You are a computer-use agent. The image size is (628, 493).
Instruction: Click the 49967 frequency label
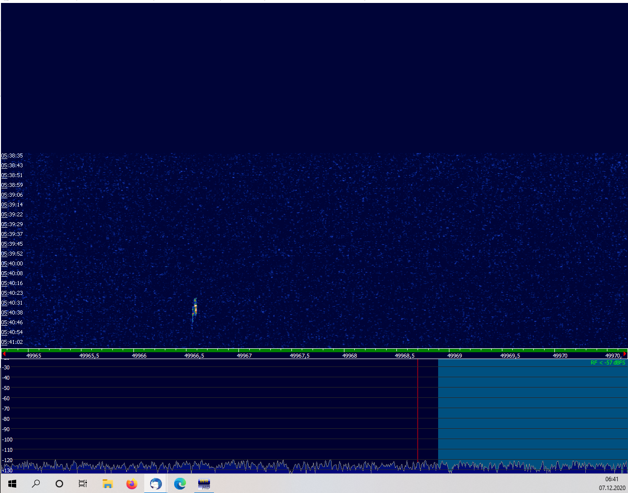click(244, 356)
